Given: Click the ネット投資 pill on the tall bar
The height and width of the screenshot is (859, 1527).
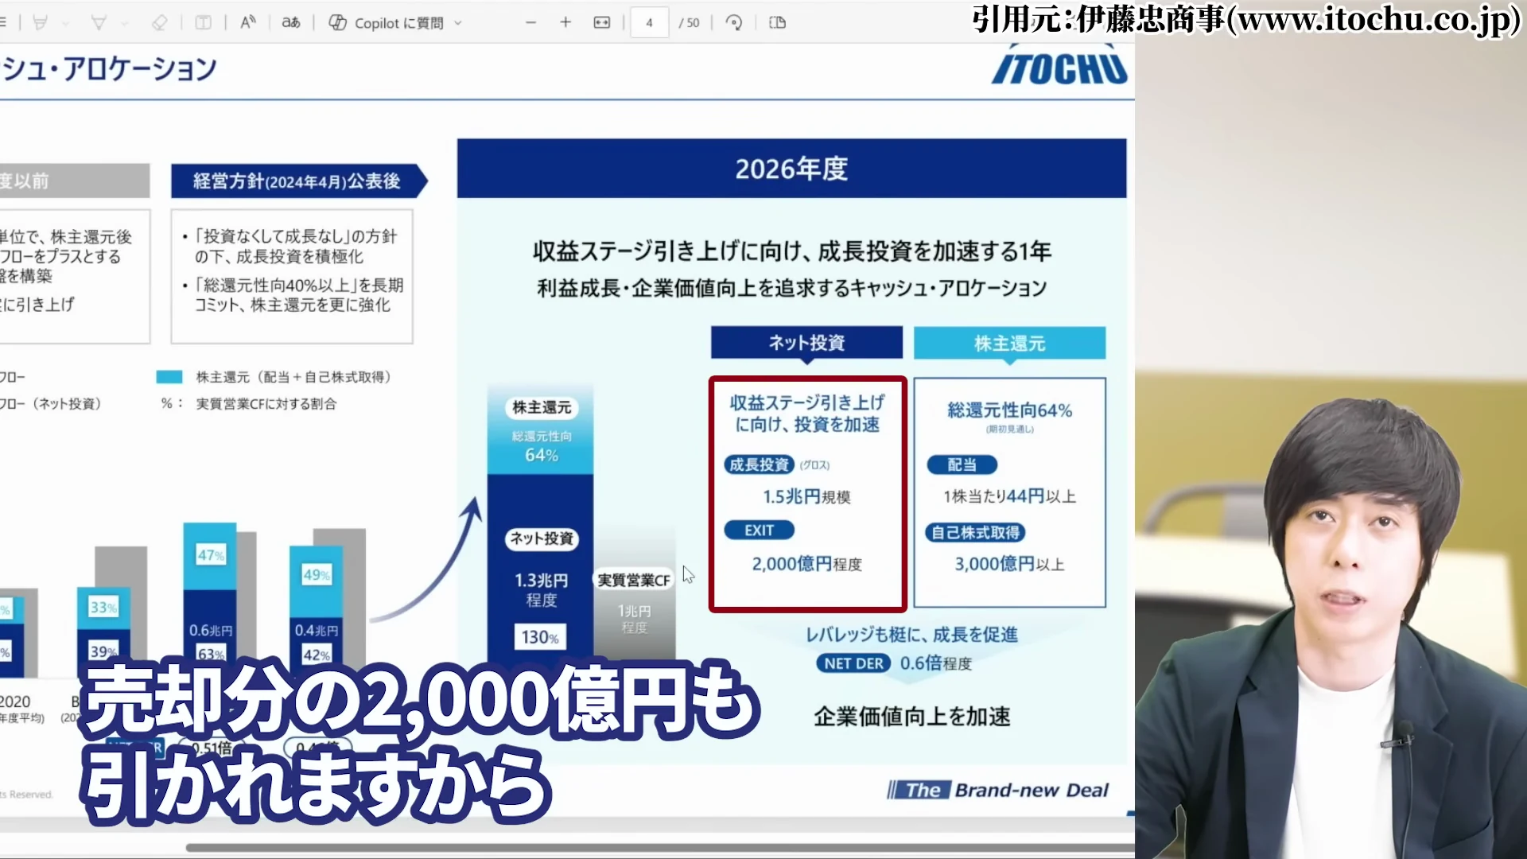Looking at the screenshot, I should coord(542,539).
